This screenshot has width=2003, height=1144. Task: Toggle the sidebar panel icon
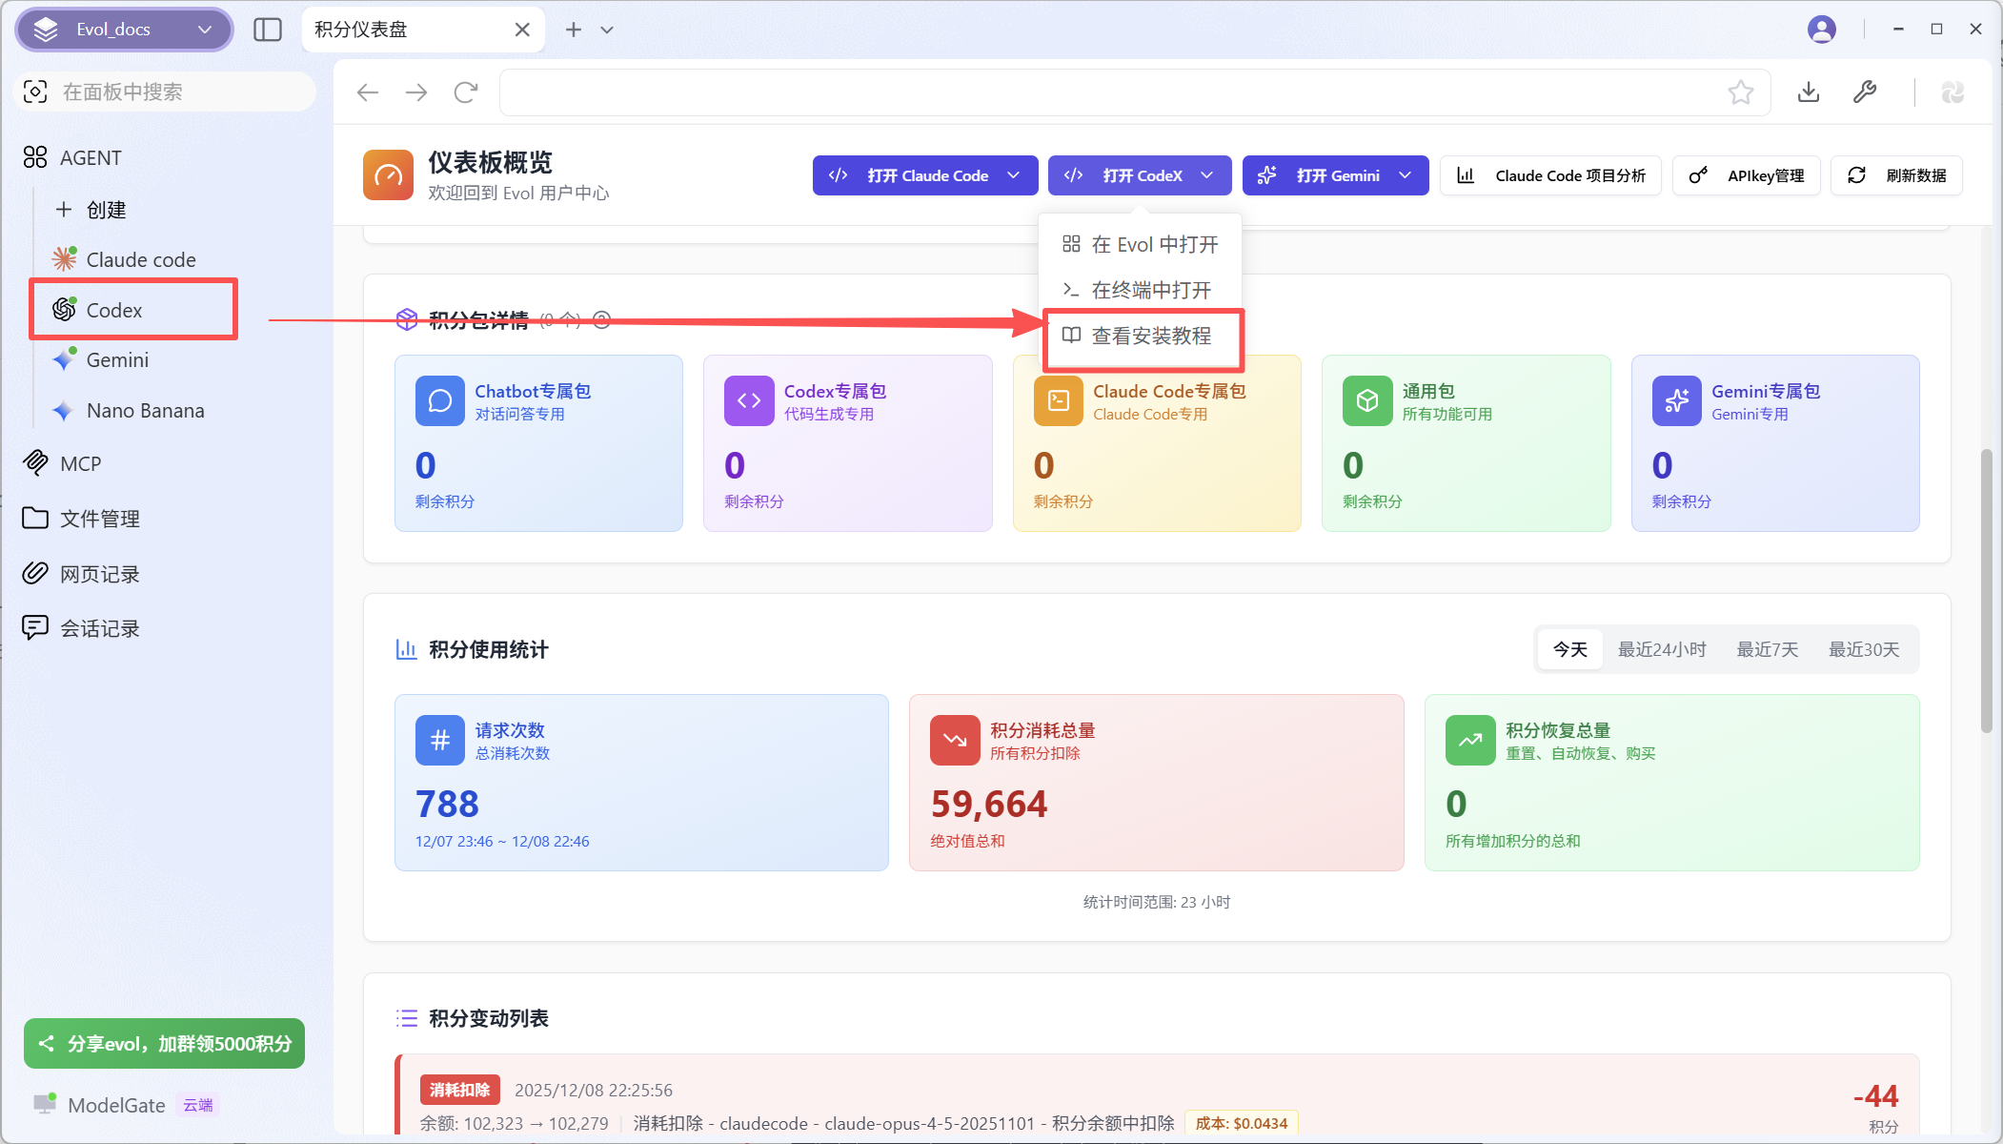268,30
